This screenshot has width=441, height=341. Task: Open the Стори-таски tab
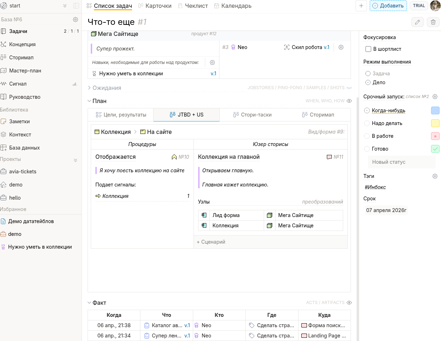coord(252,115)
